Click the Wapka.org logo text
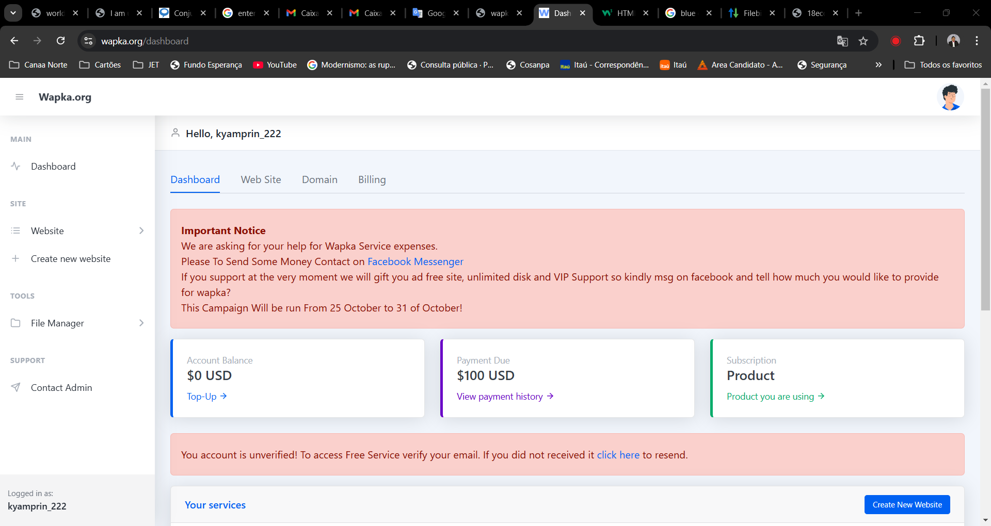This screenshot has height=526, width=991. click(x=65, y=97)
